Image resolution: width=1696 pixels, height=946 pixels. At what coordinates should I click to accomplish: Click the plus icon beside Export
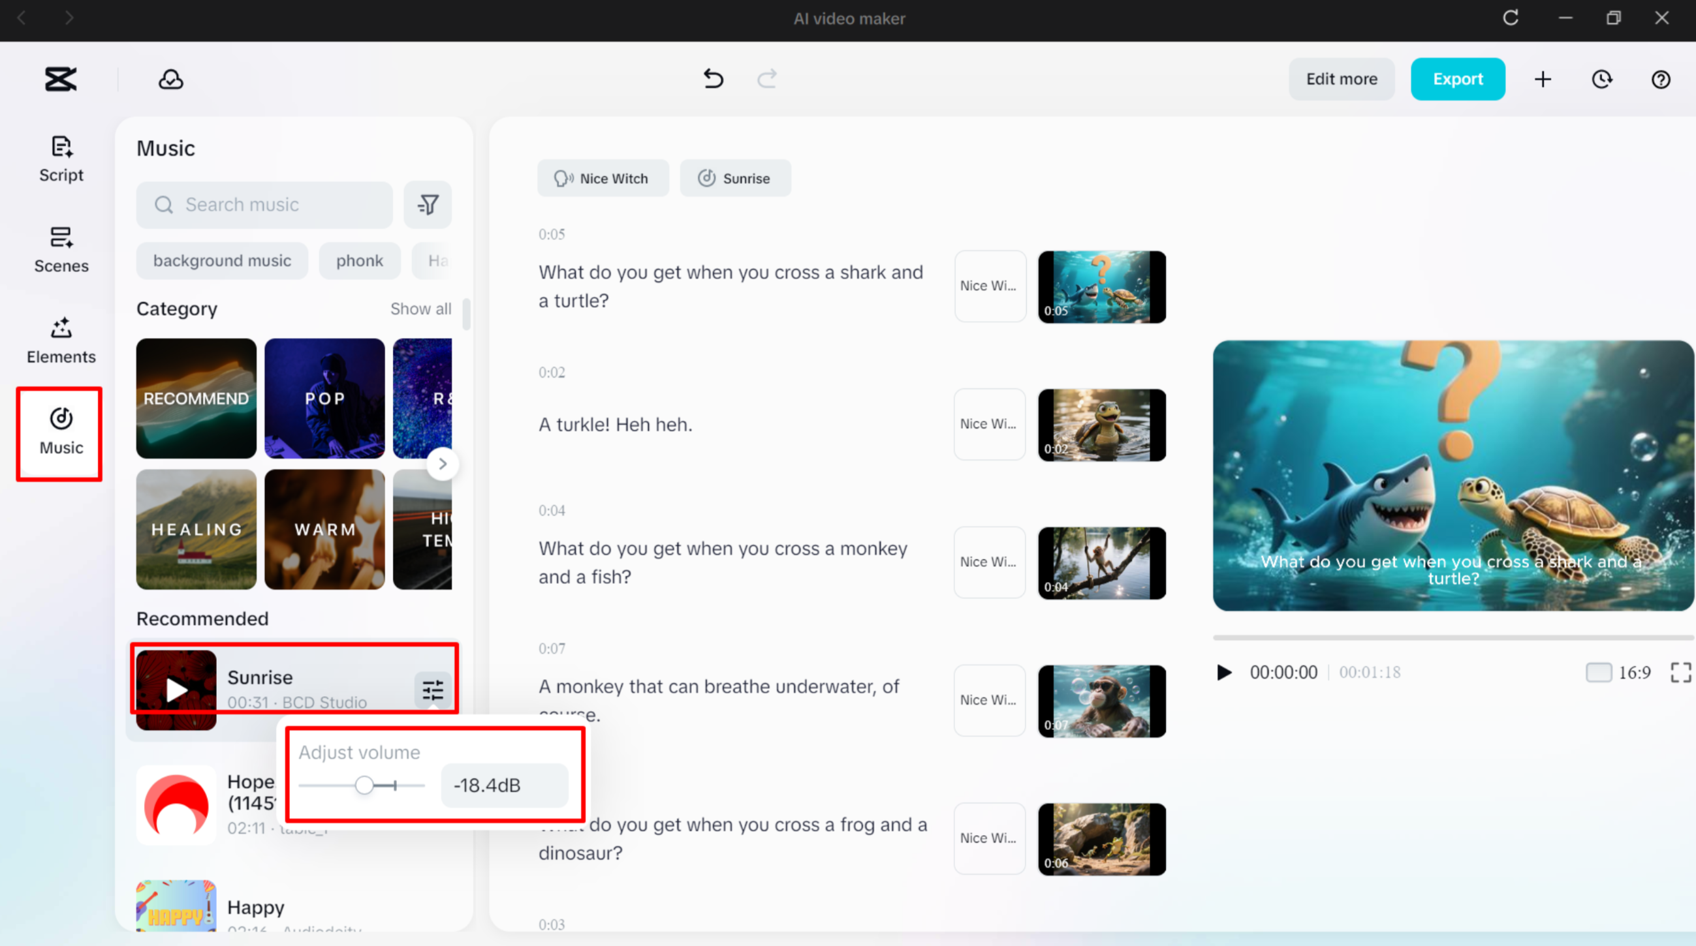[1543, 79]
